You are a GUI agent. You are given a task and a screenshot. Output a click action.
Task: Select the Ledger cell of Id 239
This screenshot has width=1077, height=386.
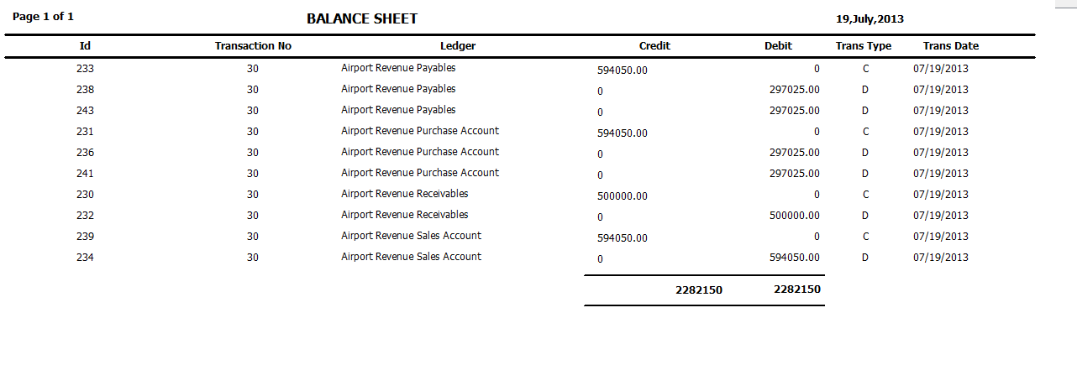click(x=411, y=236)
